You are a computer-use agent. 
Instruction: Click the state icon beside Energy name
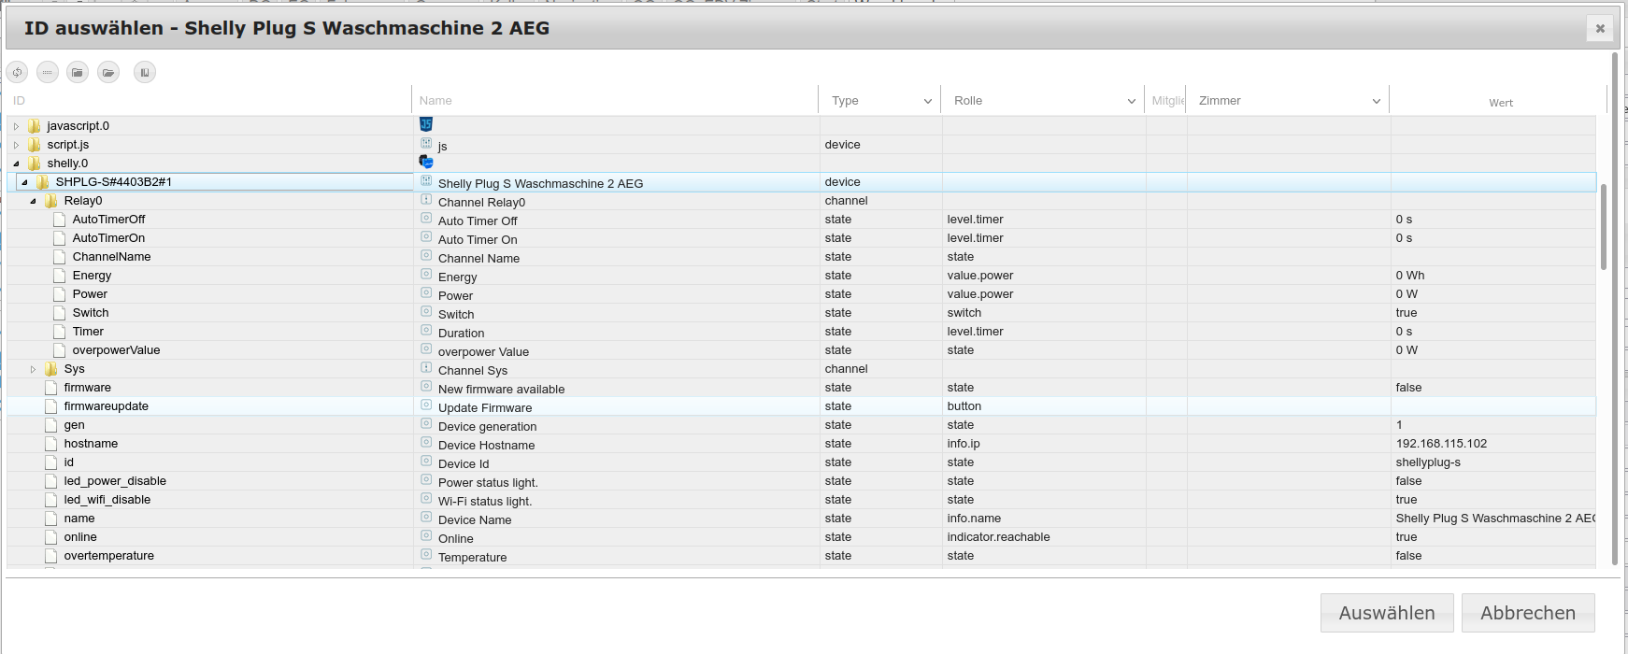coord(426,275)
